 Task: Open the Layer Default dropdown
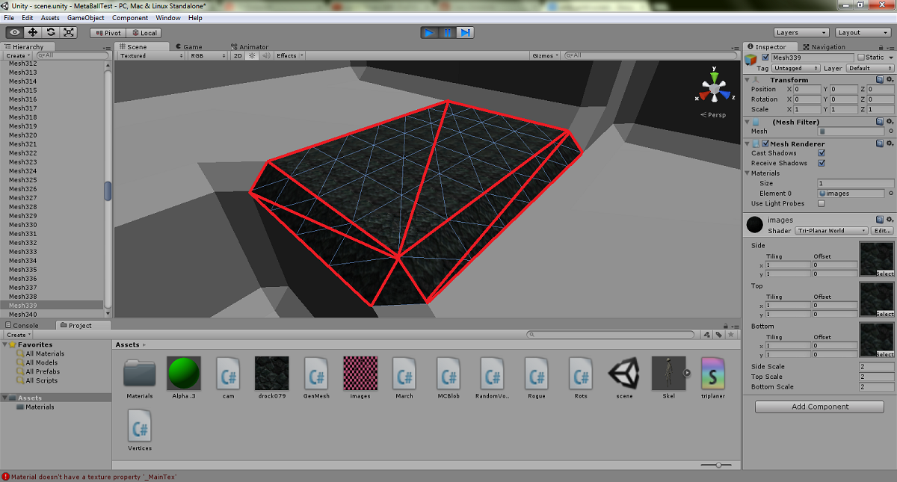point(870,68)
